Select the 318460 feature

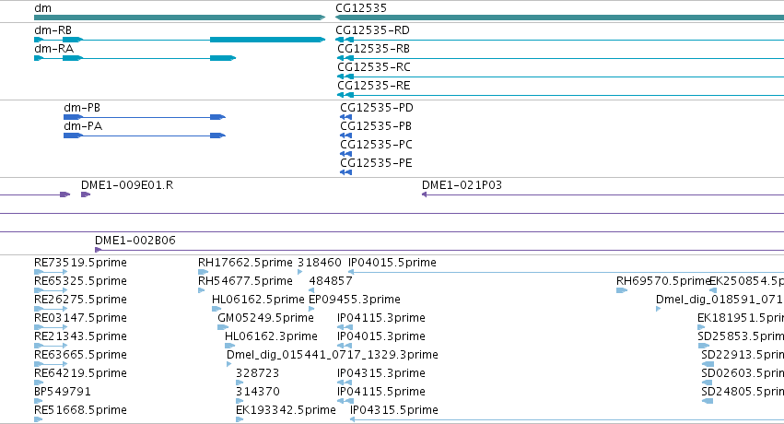click(x=320, y=263)
